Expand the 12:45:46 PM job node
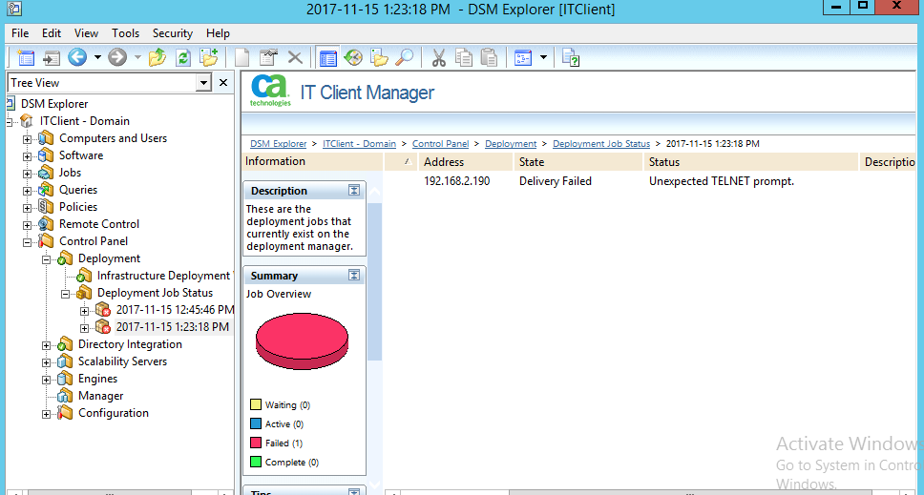This screenshot has width=924, height=495. 84,311
